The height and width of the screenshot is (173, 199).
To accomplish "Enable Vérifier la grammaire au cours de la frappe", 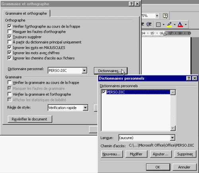I will (x=10, y=83).
